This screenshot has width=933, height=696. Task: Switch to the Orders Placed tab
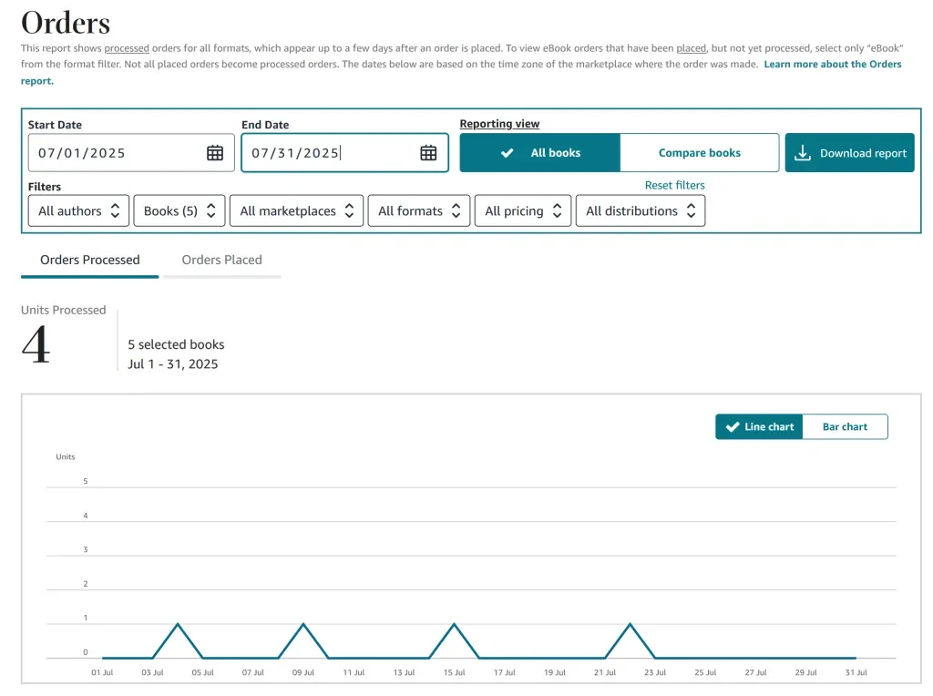tap(222, 260)
